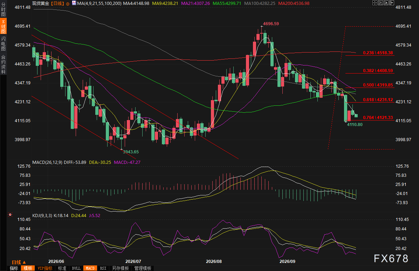This screenshot has height=271, width=419.
Task: Click the gray MA100:4282.25 label
Action: coord(260,4)
